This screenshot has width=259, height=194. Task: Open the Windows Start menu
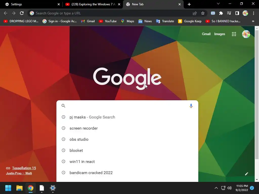point(8,188)
